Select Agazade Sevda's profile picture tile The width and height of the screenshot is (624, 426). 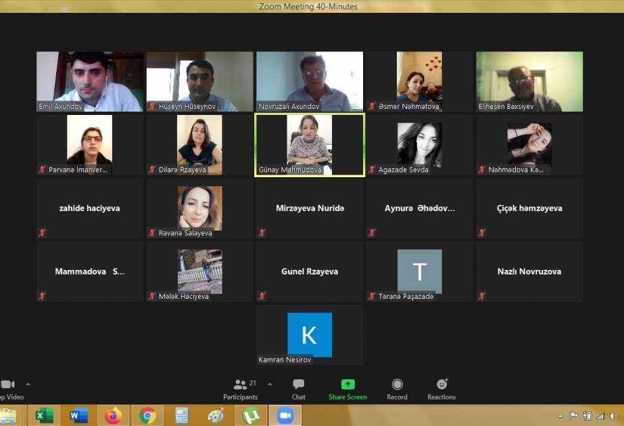tap(419, 145)
